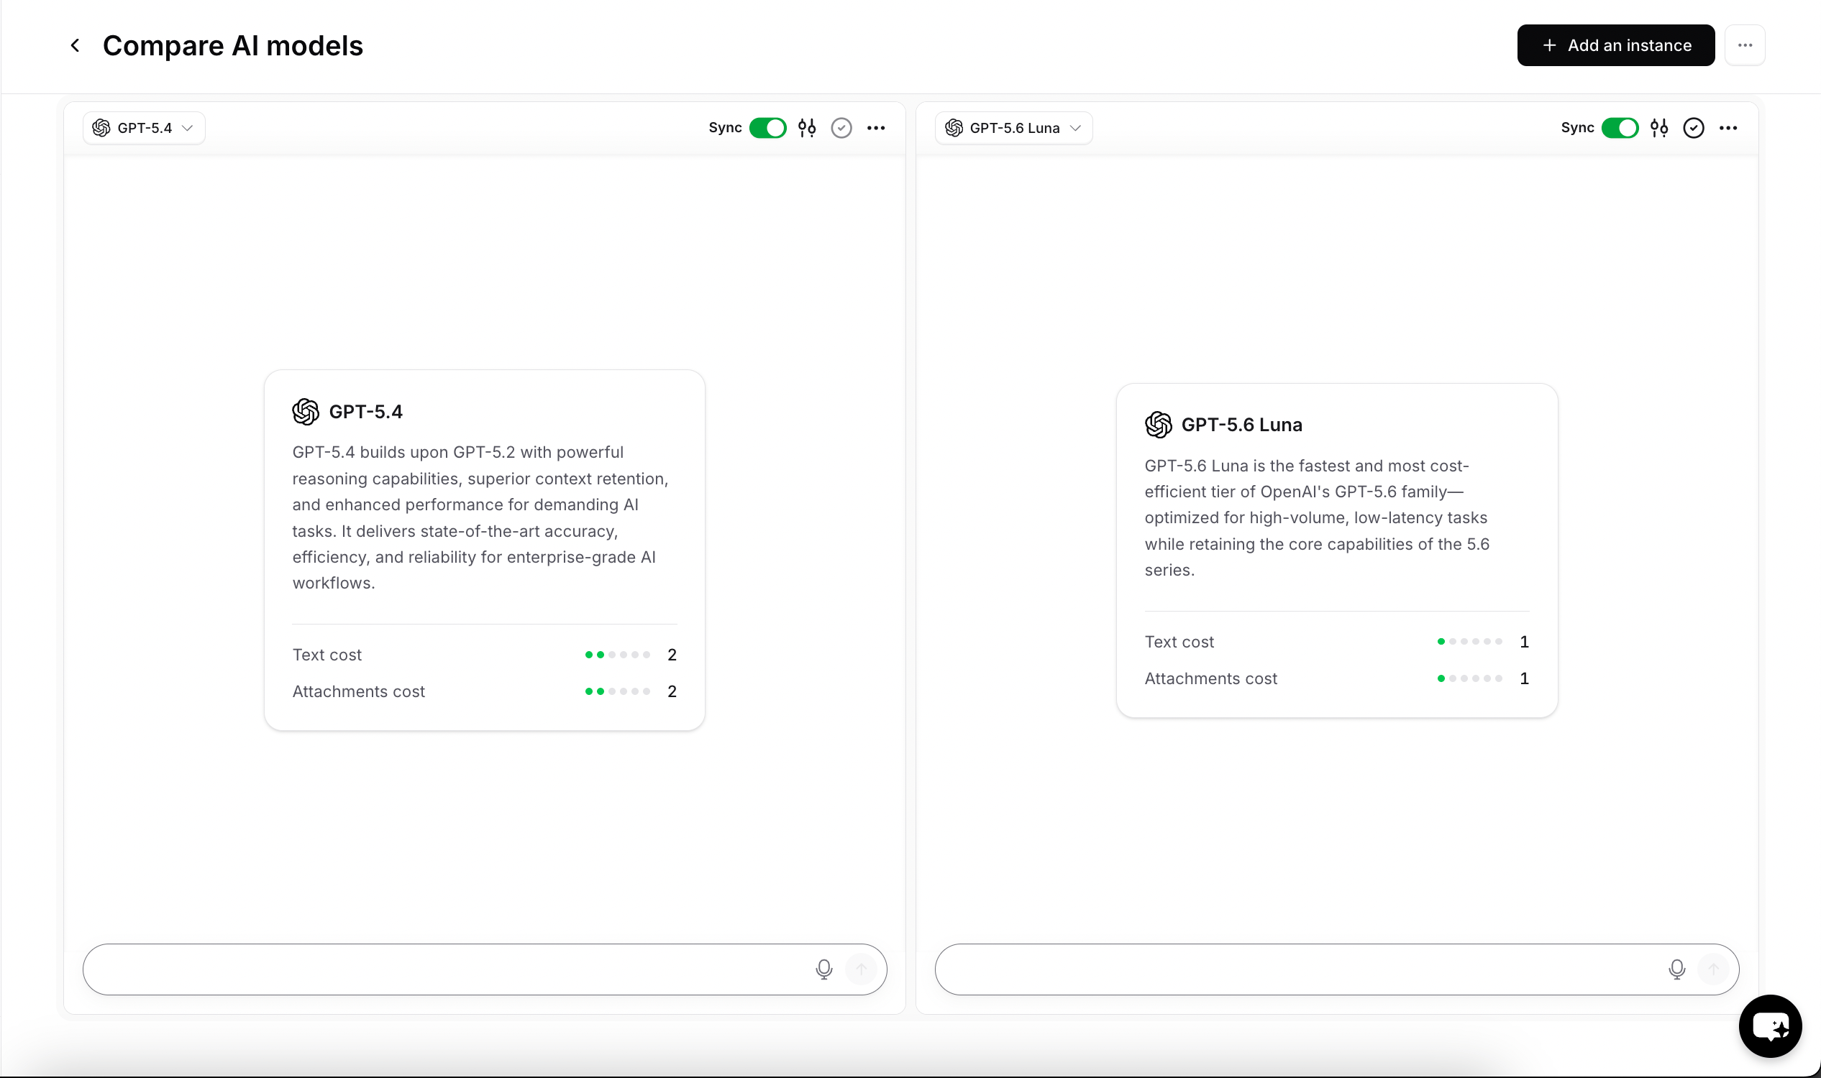Open model settings sliders in GPT-5.6 Luna panel
Viewport: 1821px width, 1078px height.
click(1659, 128)
